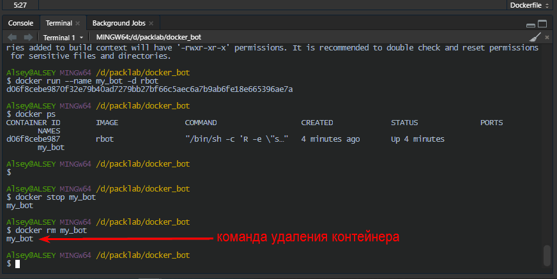This screenshot has height=279, width=557.
Task: Click the 'docker stop my_bot' command line
Action: click(50, 197)
